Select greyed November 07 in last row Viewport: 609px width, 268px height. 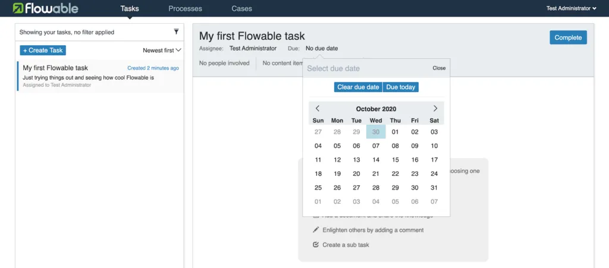point(434,201)
